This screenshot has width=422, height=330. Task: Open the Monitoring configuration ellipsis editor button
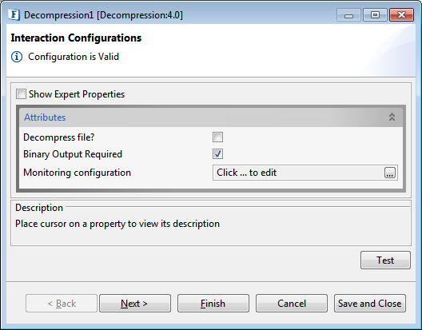pos(390,173)
